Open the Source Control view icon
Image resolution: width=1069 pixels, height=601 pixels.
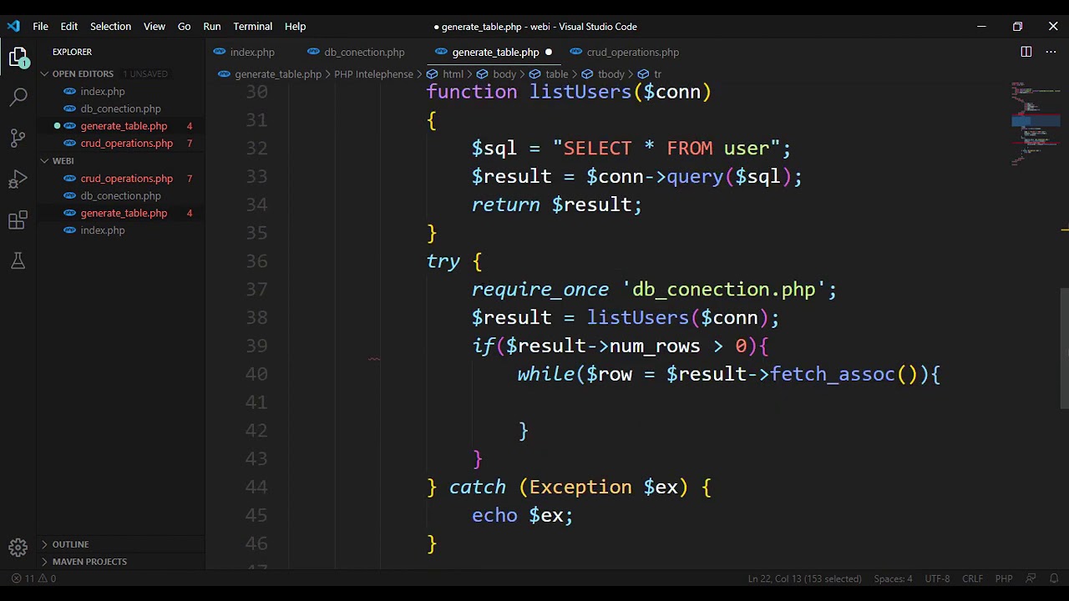pos(18,139)
